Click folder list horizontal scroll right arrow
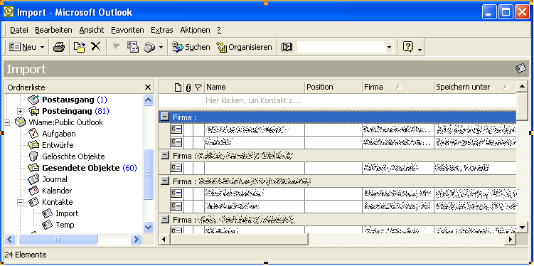Screen dimensions: 534x266 (136, 240)
